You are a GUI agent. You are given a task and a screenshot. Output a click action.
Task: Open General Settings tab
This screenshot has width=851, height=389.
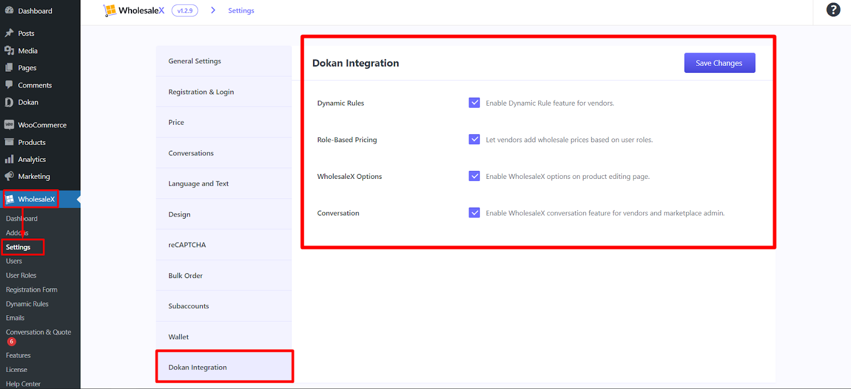[224, 61]
